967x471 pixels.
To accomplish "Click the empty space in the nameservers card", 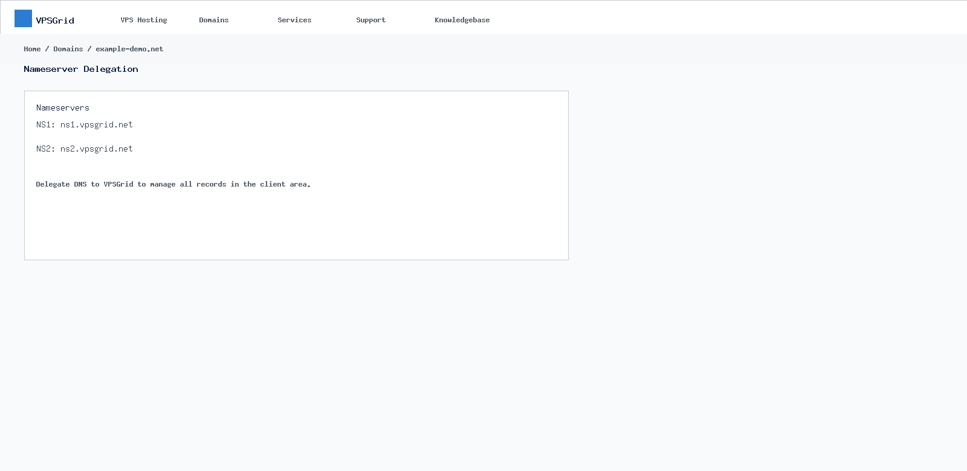I will (296, 223).
